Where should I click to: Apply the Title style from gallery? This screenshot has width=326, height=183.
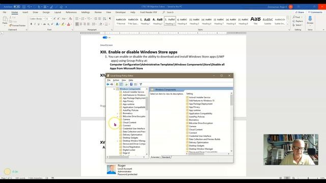click(x=256, y=21)
